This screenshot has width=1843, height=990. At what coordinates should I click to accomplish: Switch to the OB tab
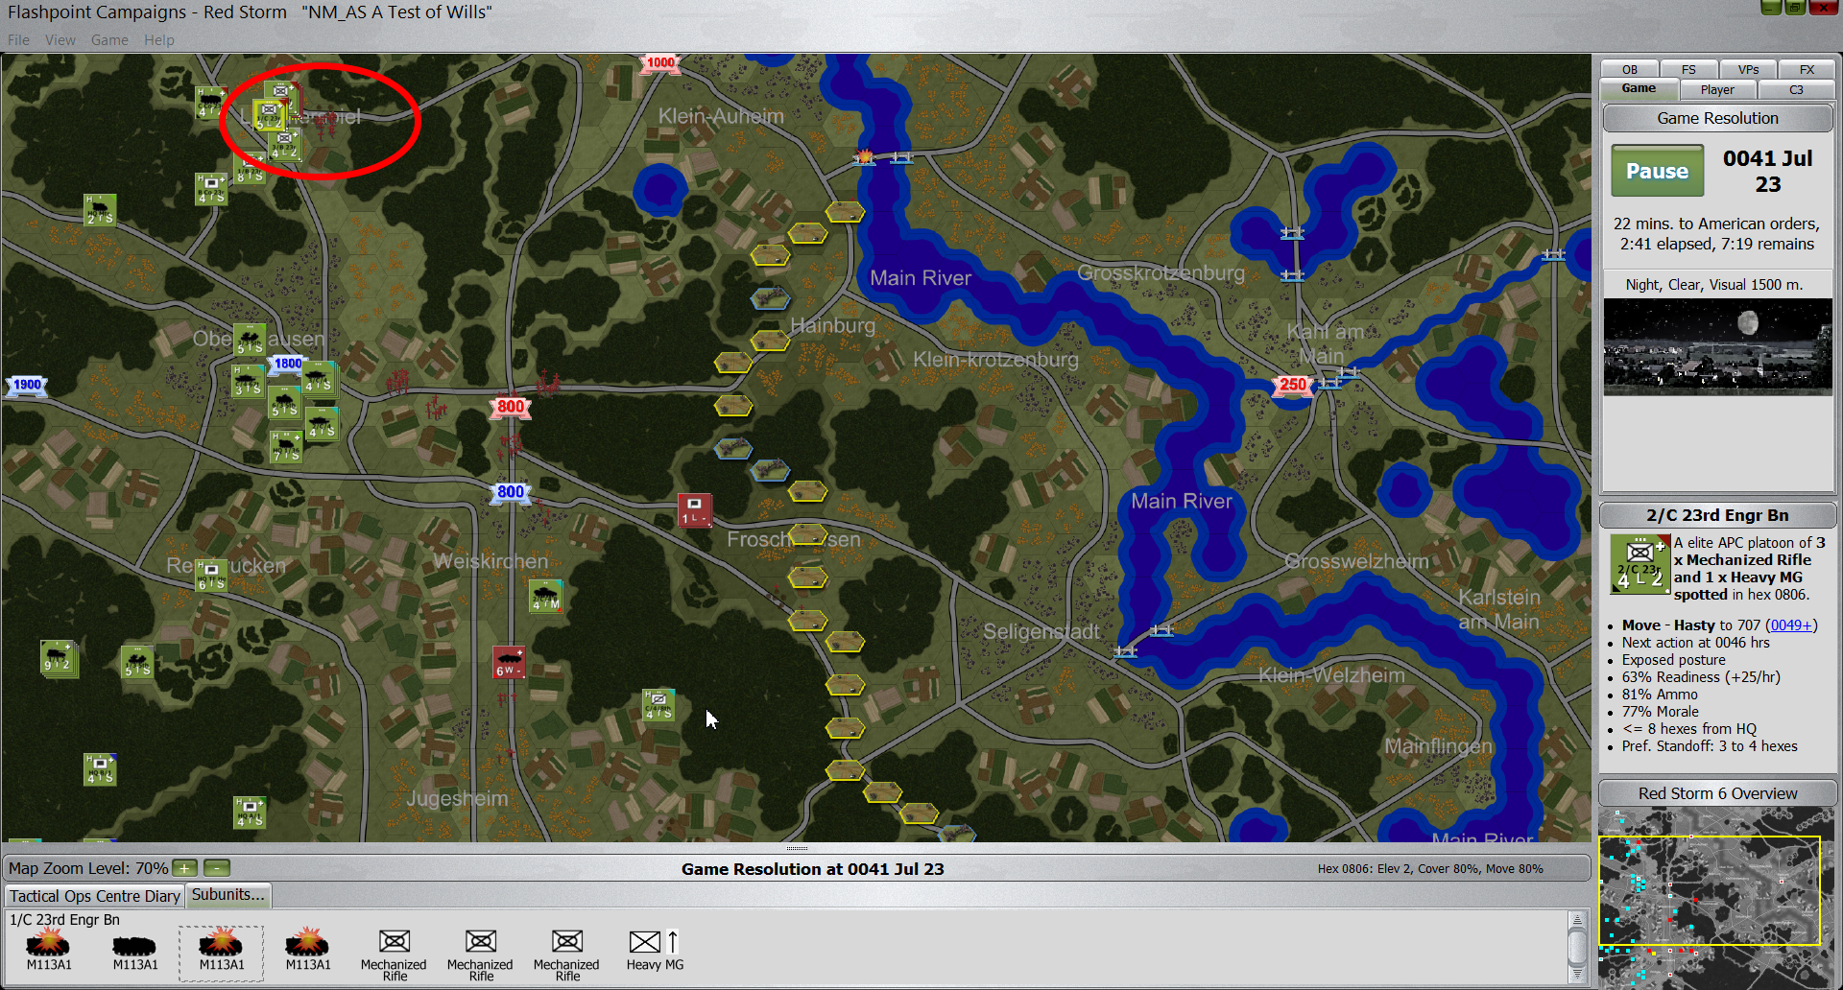(1630, 69)
